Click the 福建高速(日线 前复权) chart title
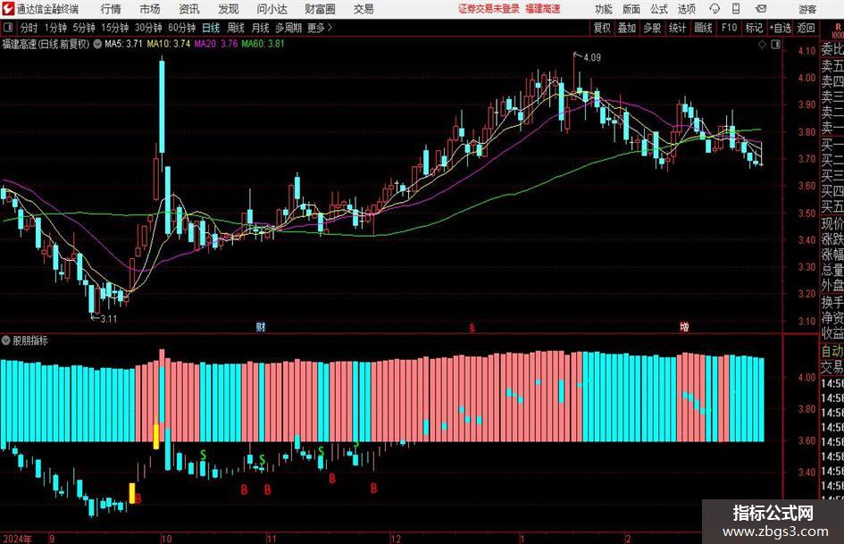Viewport: 844px width, 544px height. tap(46, 44)
